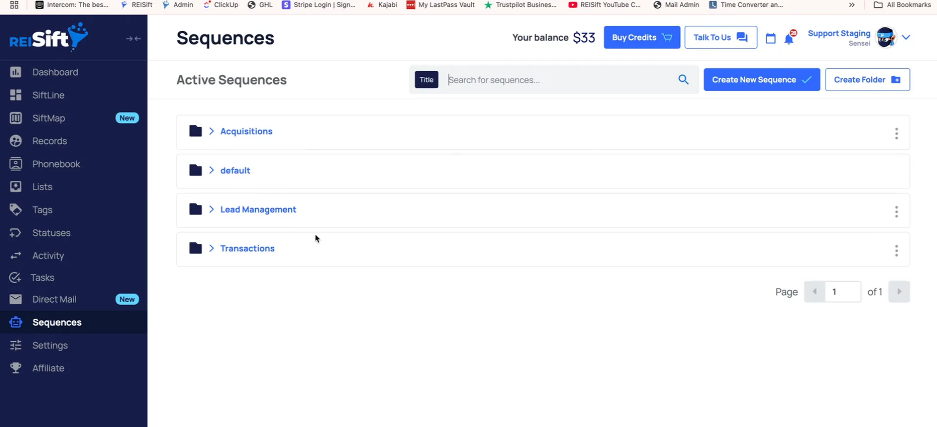Open the calendar icon in header

[x=771, y=38]
